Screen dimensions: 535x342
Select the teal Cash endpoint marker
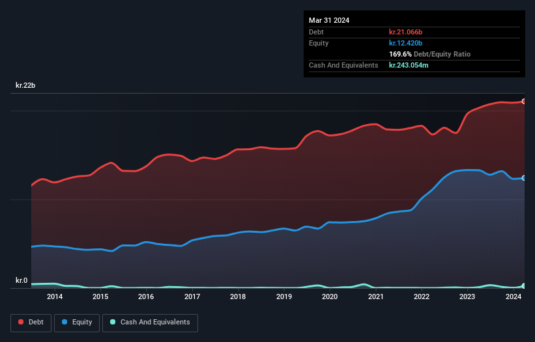(x=523, y=286)
